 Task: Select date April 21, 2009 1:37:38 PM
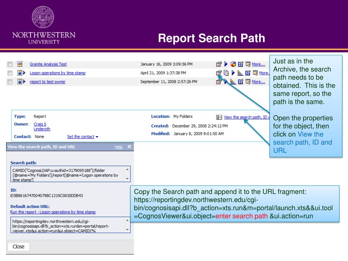pos(163,73)
